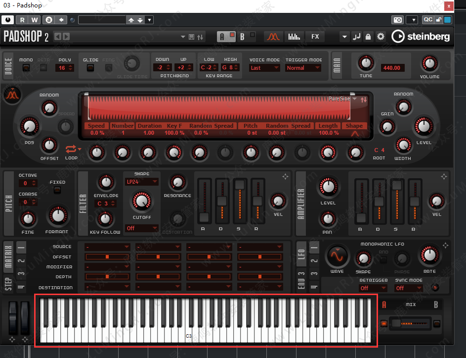Open the first matrix Source dropdown
This screenshot has height=358, width=466.
pyautogui.click(x=107, y=247)
